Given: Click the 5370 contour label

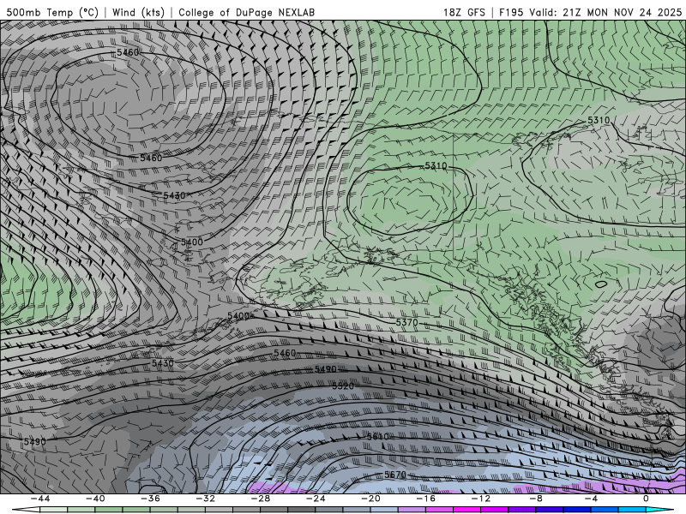Looking at the screenshot, I should (x=406, y=323).
